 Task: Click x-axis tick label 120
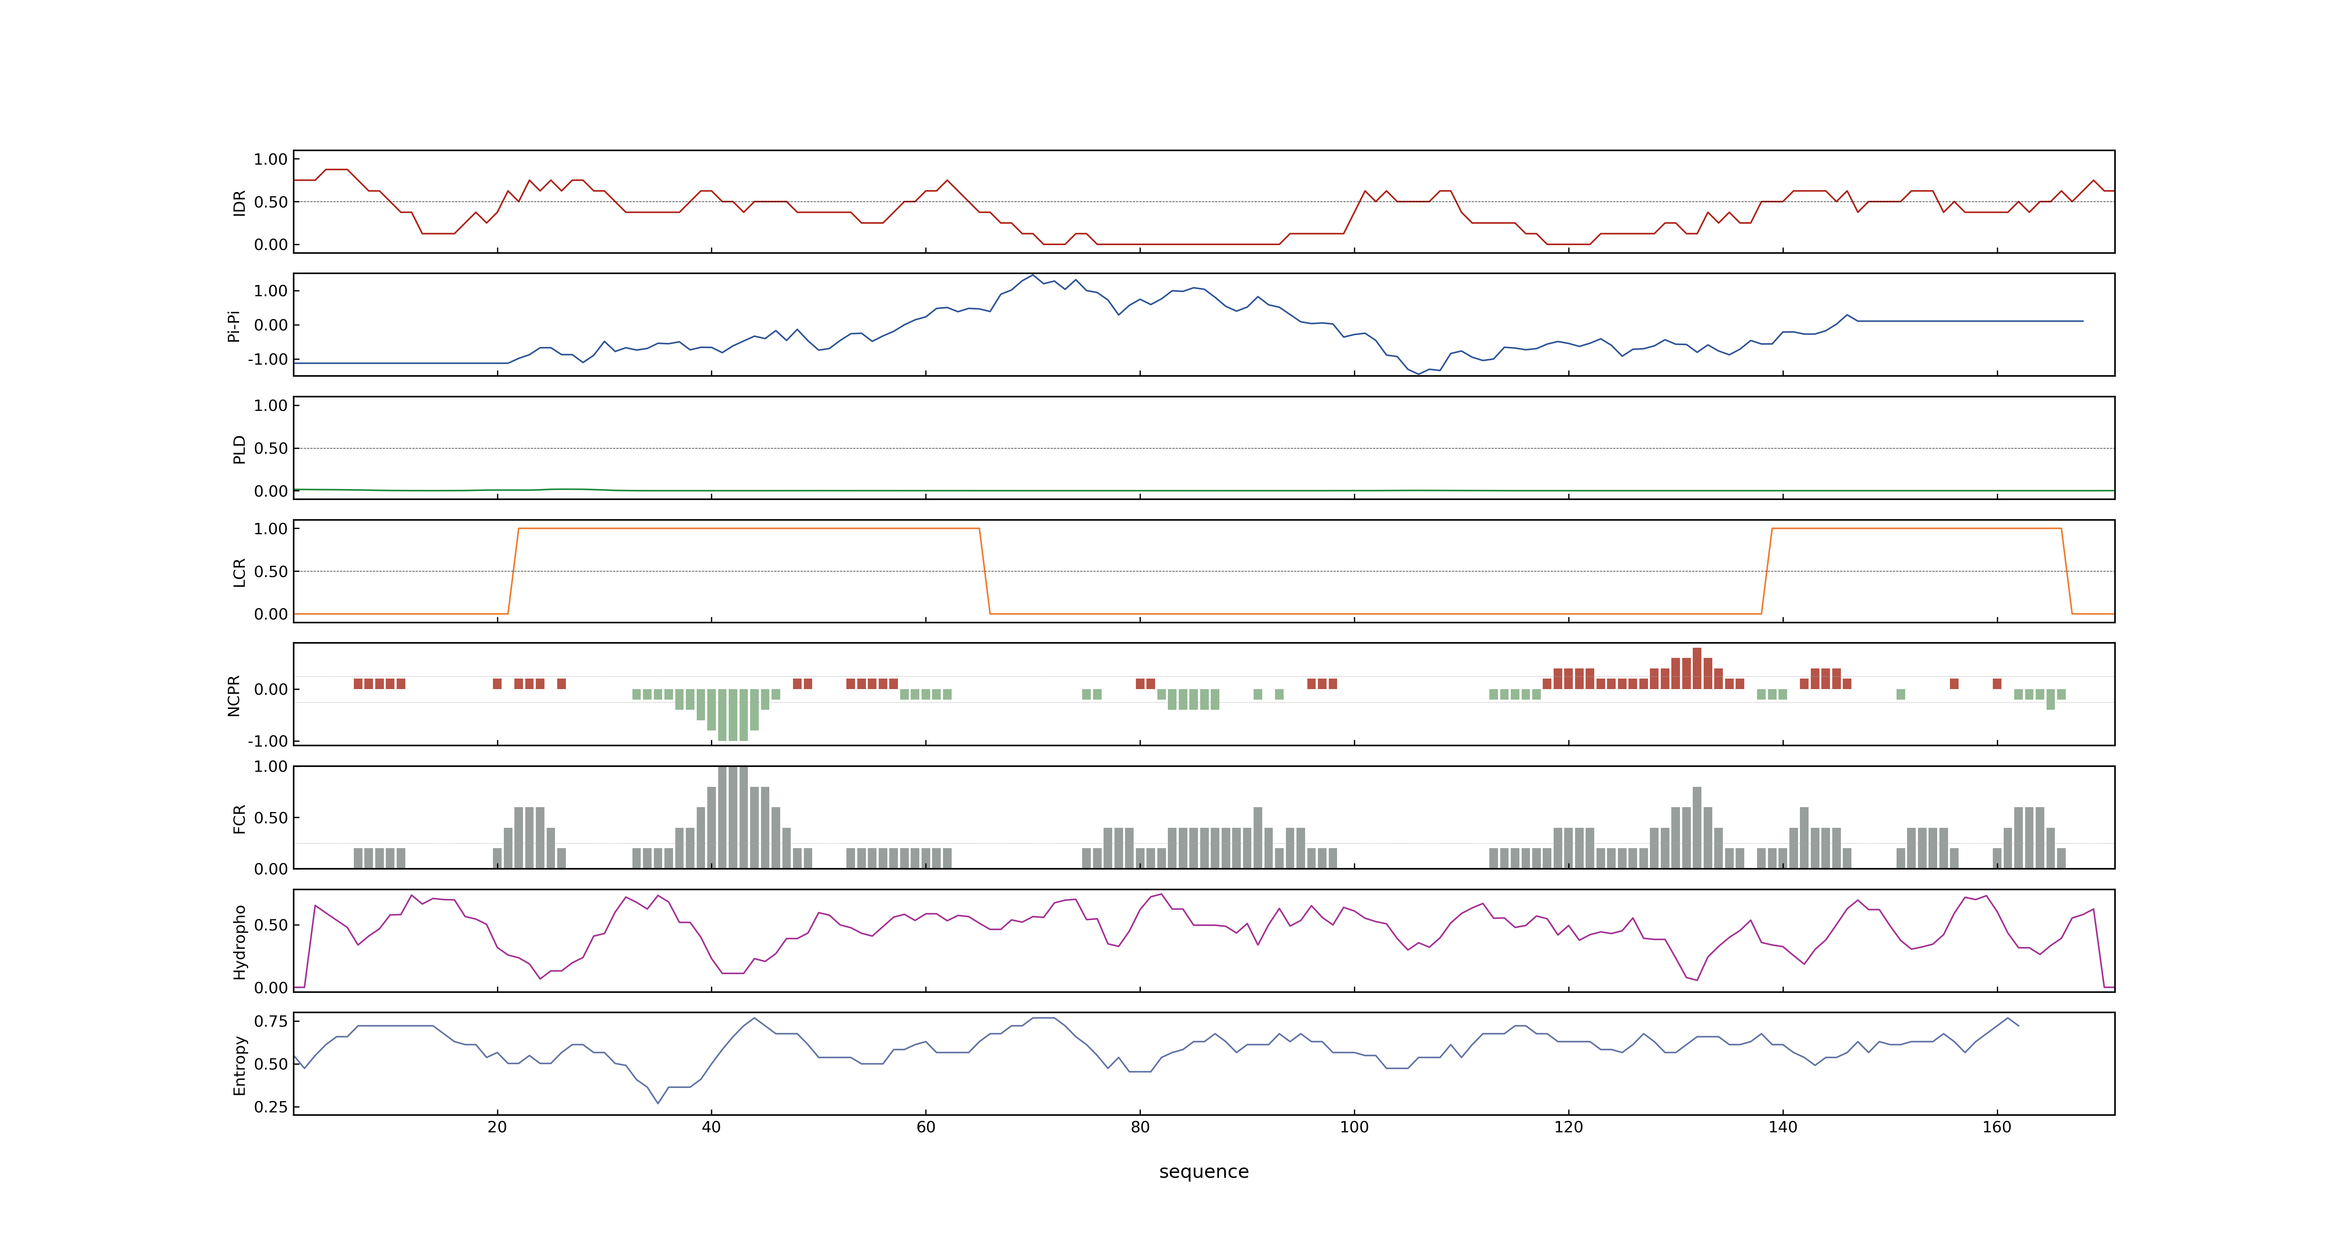coord(1568,1126)
